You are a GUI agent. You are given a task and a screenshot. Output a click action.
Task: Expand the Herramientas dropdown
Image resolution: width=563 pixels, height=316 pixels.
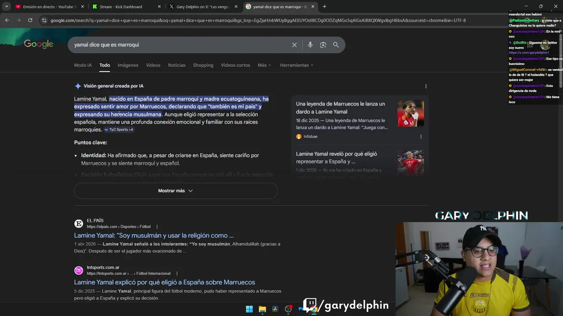(296, 65)
